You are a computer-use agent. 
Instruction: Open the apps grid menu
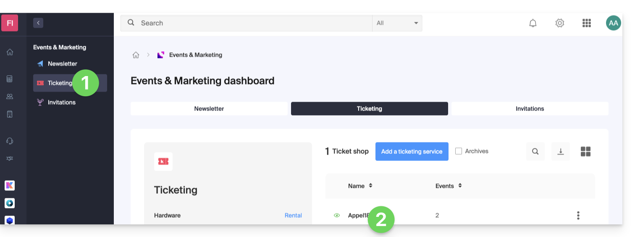(x=586, y=23)
